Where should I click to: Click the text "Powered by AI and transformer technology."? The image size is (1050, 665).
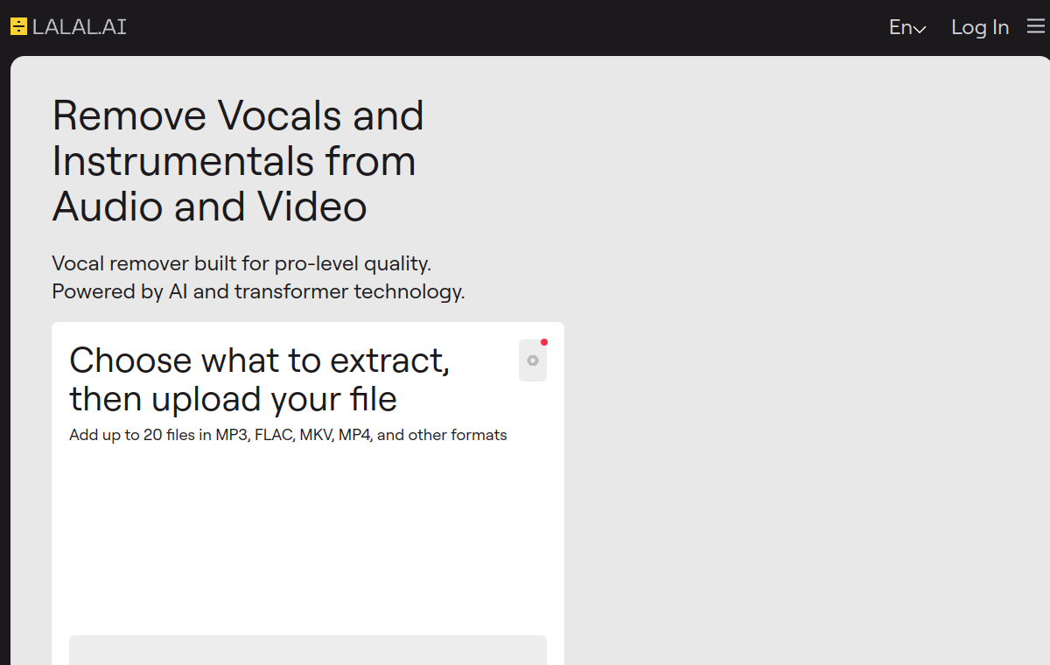click(258, 291)
